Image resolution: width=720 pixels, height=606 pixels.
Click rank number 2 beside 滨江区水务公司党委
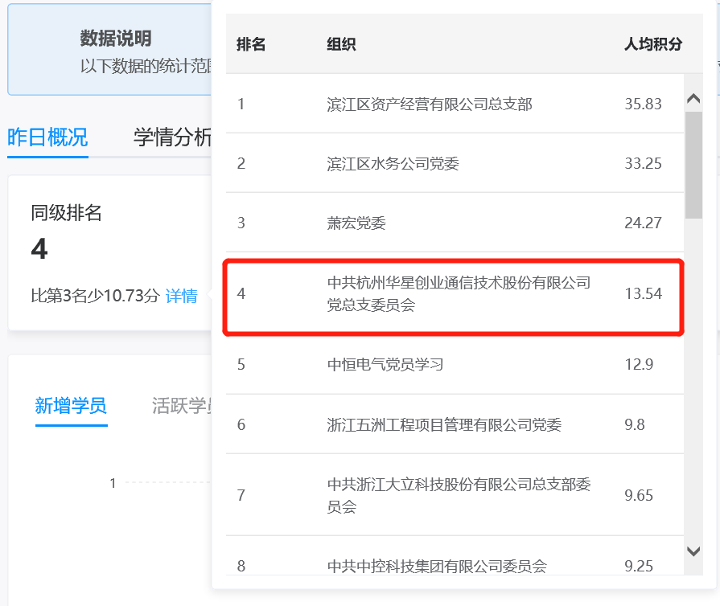point(241,163)
